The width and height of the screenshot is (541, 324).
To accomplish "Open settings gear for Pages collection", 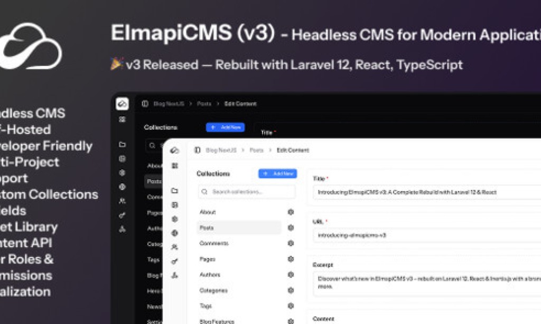I will (x=291, y=259).
